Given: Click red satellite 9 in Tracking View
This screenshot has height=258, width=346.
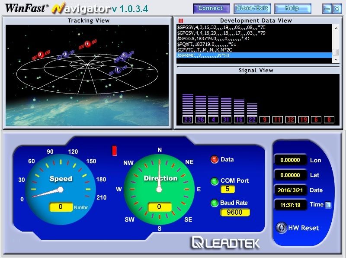Looking at the screenshot, I should [x=41, y=55].
